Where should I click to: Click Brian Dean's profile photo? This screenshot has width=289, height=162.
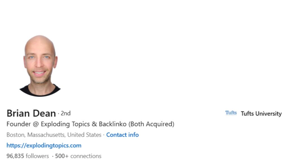point(40,66)
